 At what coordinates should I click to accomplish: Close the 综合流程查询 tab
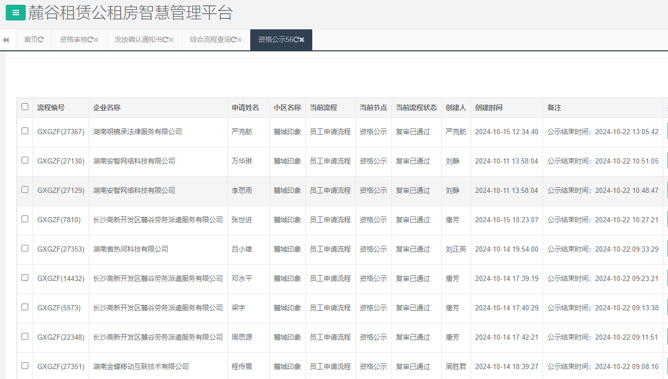point(239,39)
